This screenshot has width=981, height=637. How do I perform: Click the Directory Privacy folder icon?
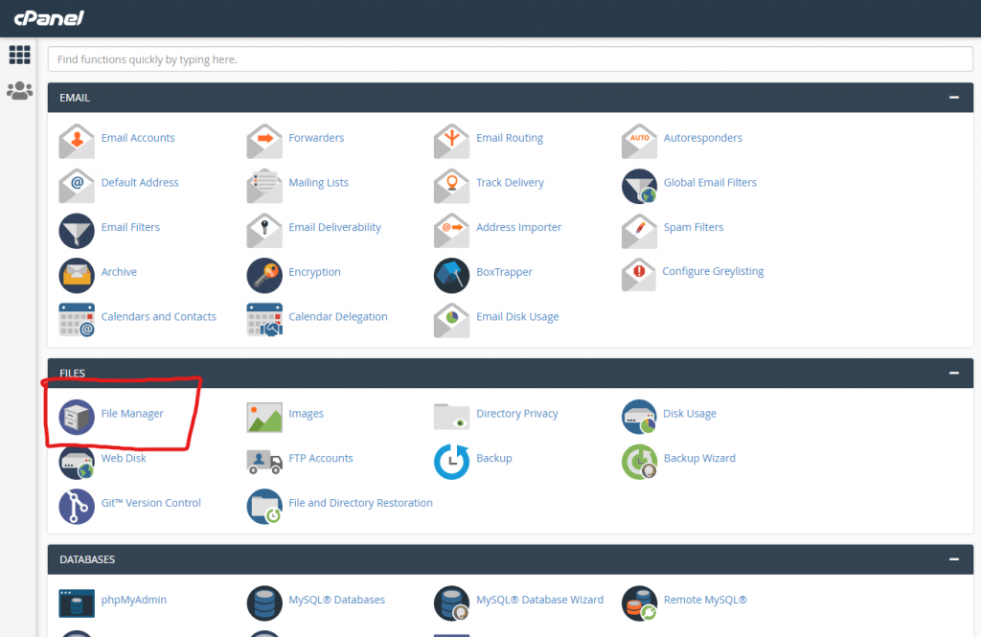click(451, 417)
